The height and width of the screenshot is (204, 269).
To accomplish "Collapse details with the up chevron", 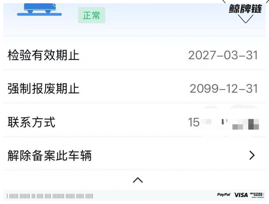I will [x=138, y=180].
